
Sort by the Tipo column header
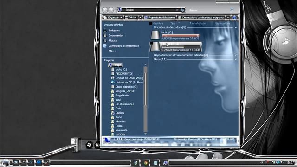point(173,23)
